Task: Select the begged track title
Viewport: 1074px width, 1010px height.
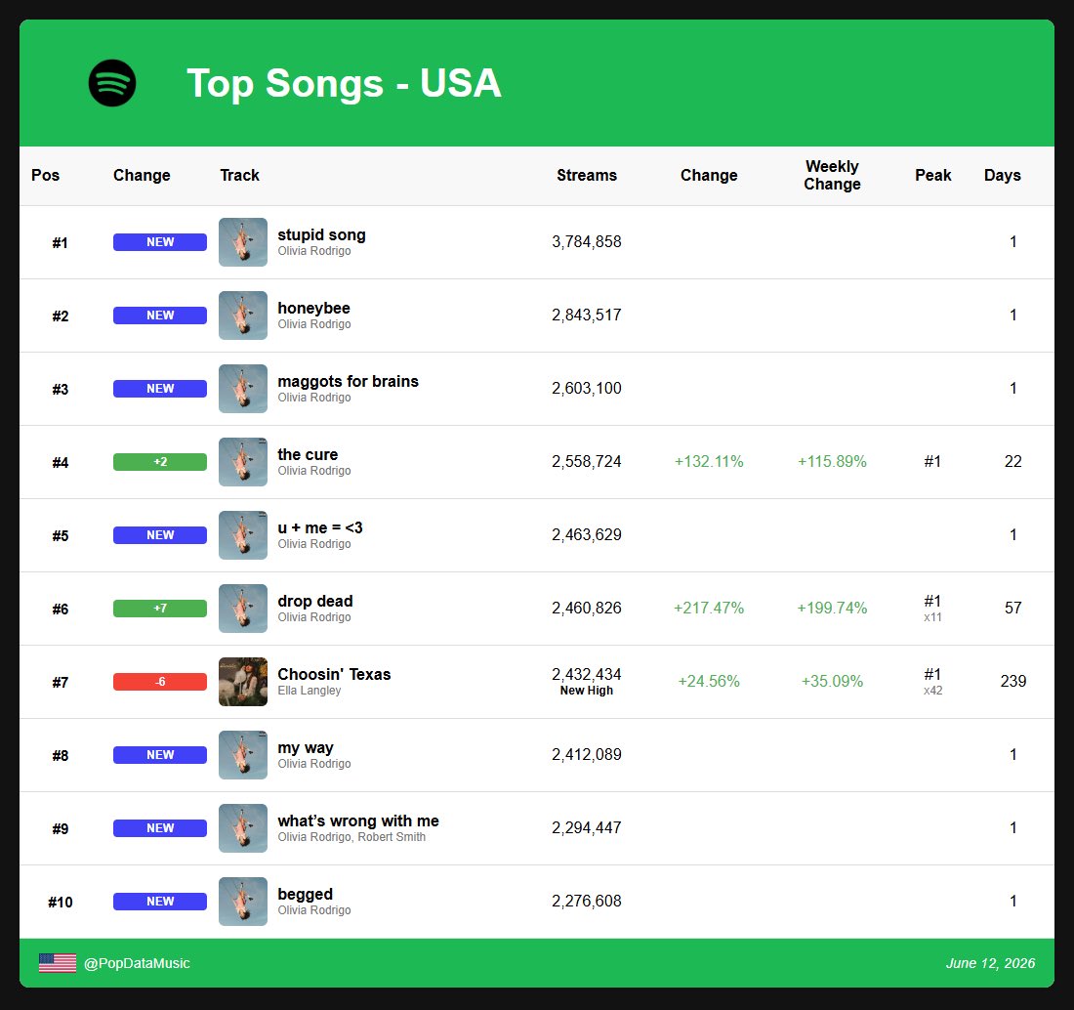Action: (305, 895)
